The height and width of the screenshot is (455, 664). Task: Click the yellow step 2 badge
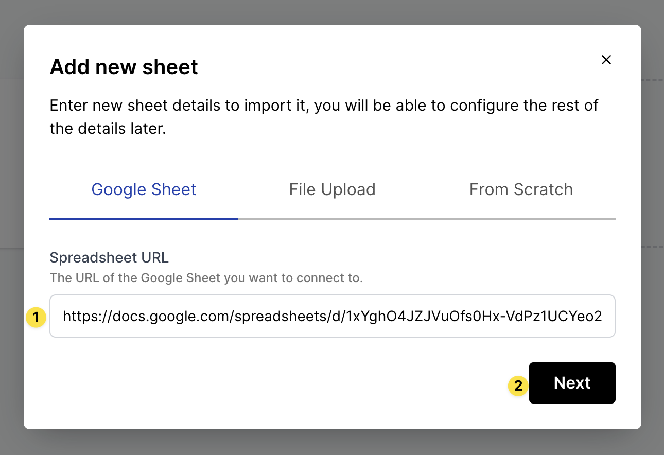coord(518,385)
